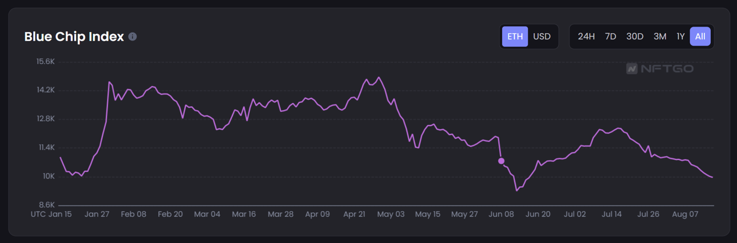The image size is (737, 243).
Task: Click the Apr 21 date label
Action: coord(354,214)
